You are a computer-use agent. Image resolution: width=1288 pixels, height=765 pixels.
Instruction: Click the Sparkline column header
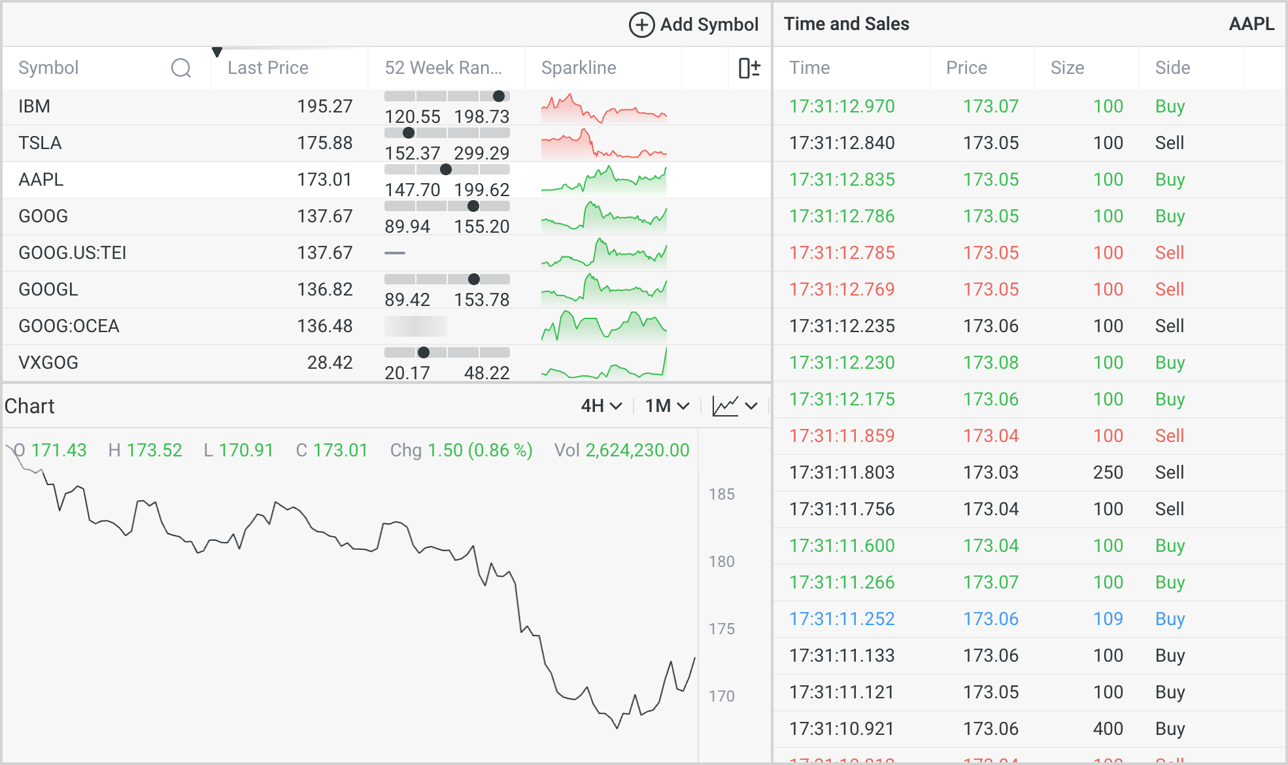(579, 68)
